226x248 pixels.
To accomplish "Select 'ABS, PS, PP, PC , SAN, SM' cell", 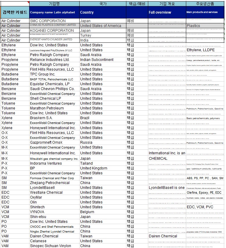I will (x=205, y=178).
